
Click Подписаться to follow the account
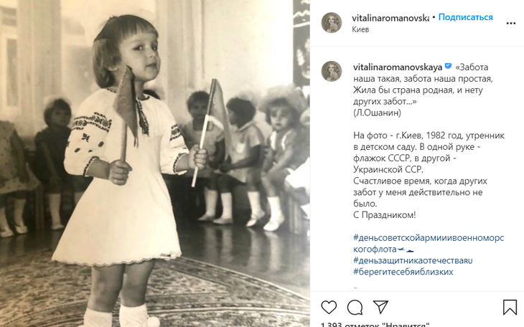pyautogui.click(x=466, y=17)
